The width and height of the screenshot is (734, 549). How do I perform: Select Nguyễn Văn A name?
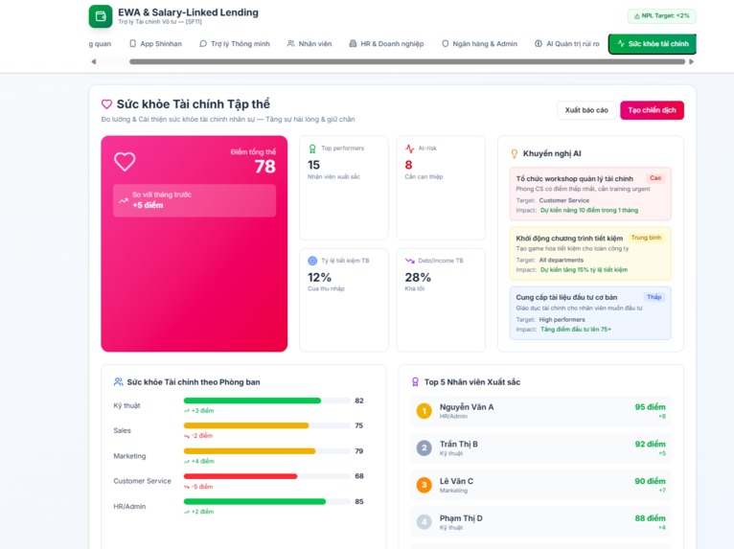(x=467, y=407)
